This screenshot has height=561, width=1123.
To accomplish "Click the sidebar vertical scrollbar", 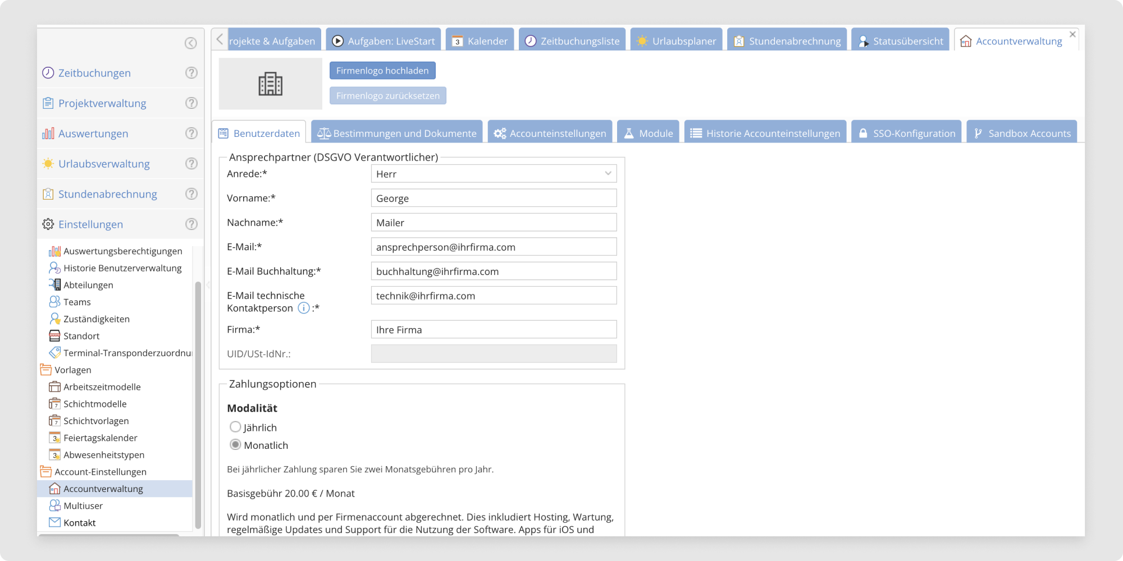I will pos(198,404).
